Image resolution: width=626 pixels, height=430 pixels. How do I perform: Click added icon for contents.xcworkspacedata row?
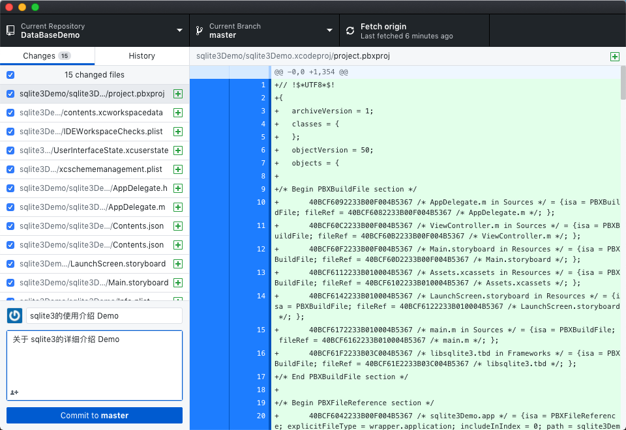(178, 113)
